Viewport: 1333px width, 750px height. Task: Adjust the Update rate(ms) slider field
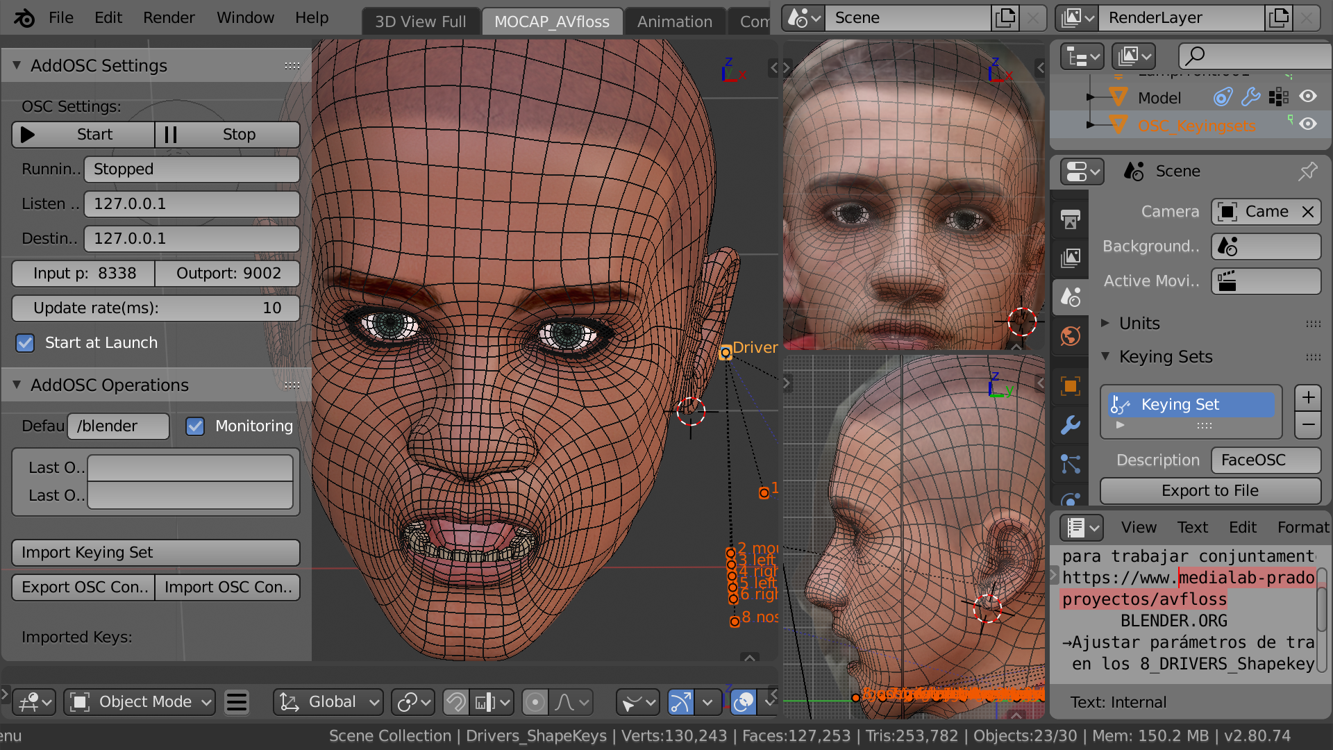[156, 308]
